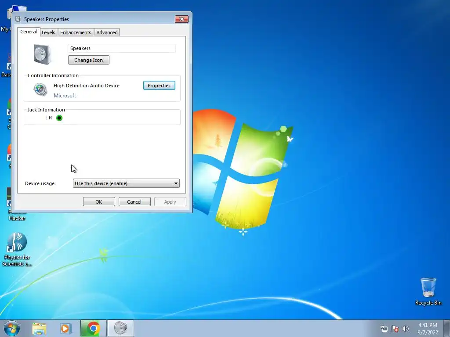
Task: Click the Change Icon button
Action: (x=89, y=60)
